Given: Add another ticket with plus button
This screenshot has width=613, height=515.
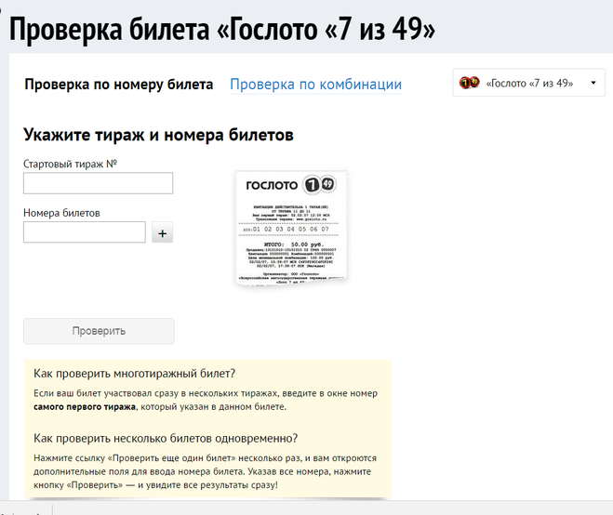Looking at the screenshot, I should [162, 233].
